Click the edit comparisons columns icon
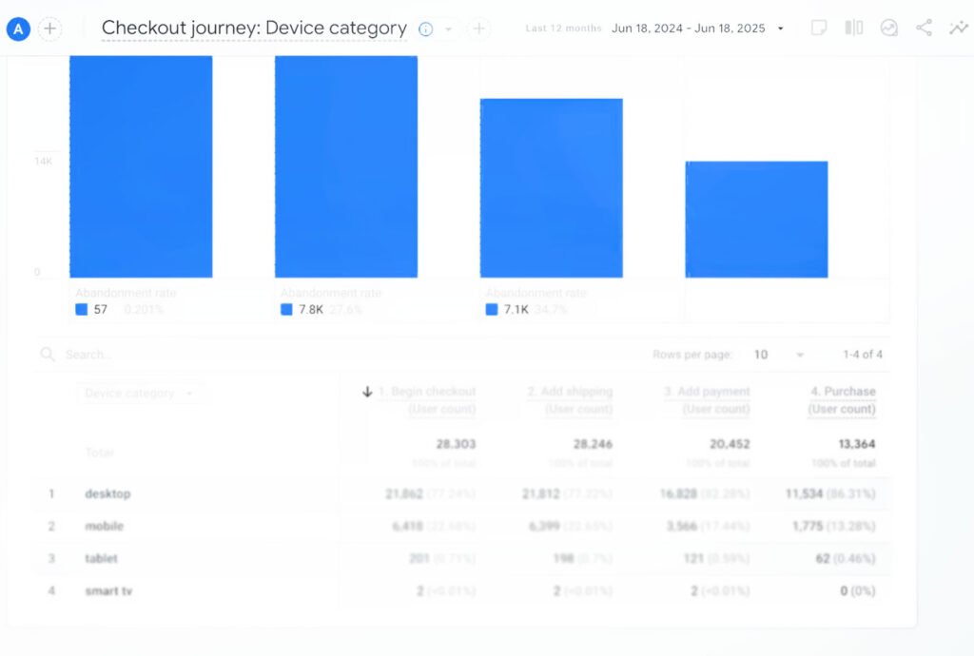This screenshot has height=656, width=974. click(x=854, y=28)
